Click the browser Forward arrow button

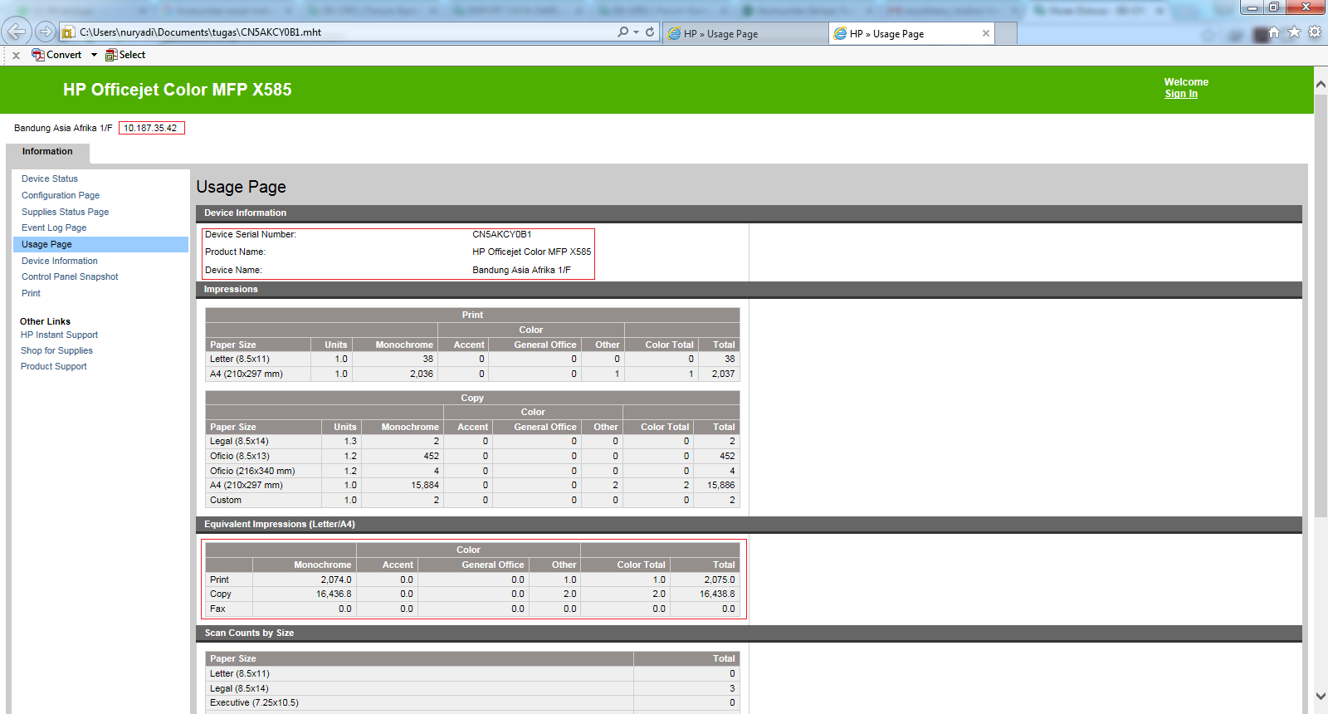click(x=46, y=32)
